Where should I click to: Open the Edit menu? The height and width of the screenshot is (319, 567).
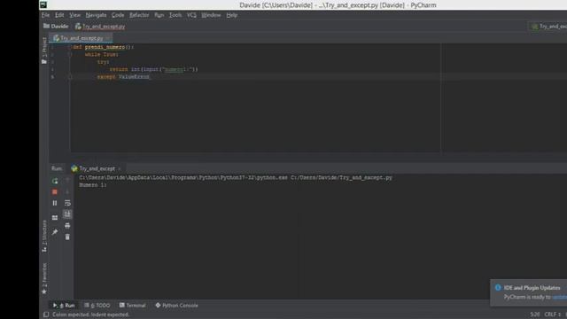[59, 15]
